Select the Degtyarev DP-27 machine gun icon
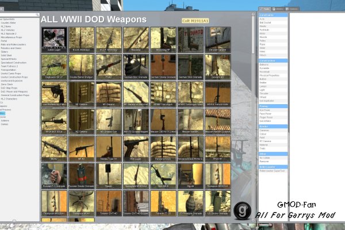The height and width of the screenshot is (230, 345). 54,67
